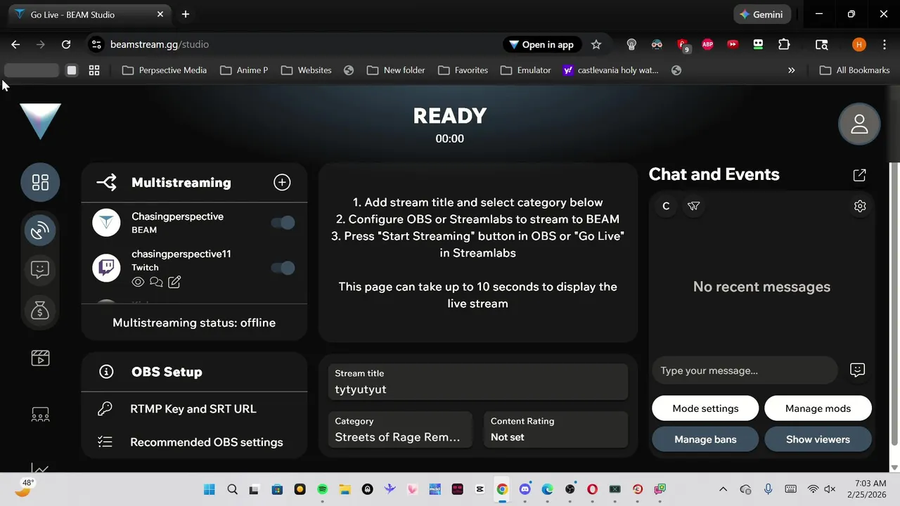Screen dimensions: 900x506
Task: Click the Type your message chat field
Action: [745, 370]
